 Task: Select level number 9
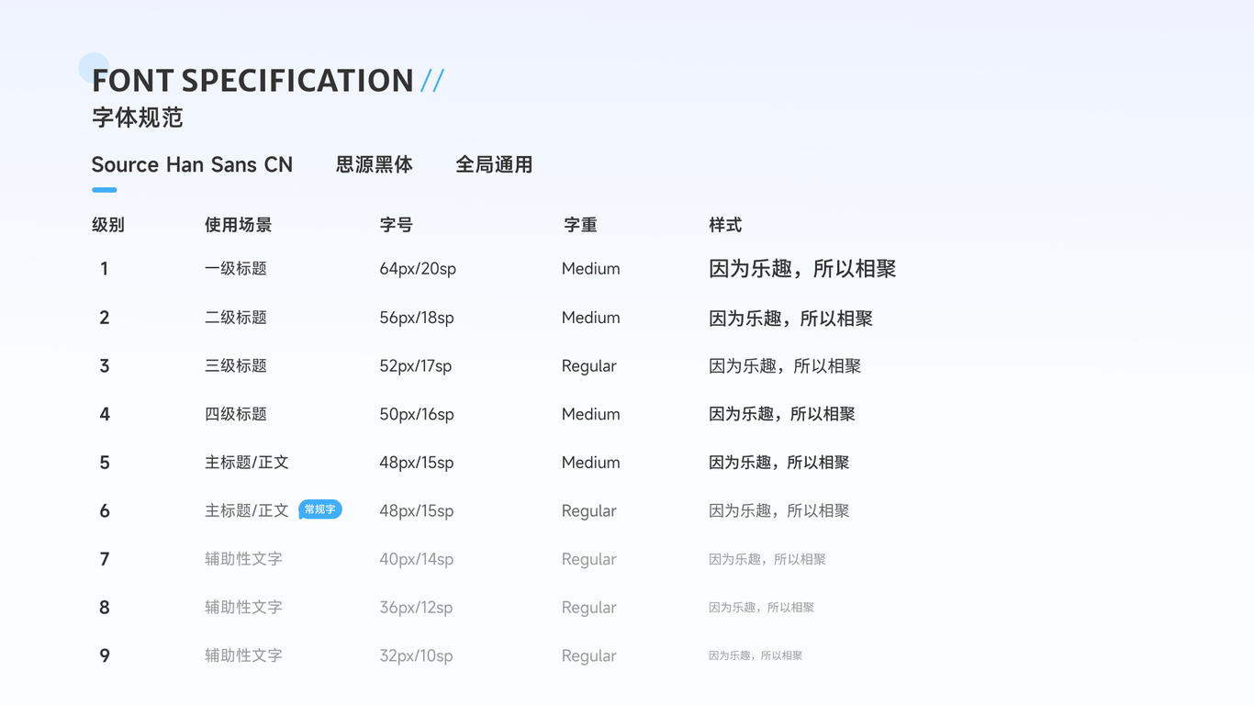105,655
